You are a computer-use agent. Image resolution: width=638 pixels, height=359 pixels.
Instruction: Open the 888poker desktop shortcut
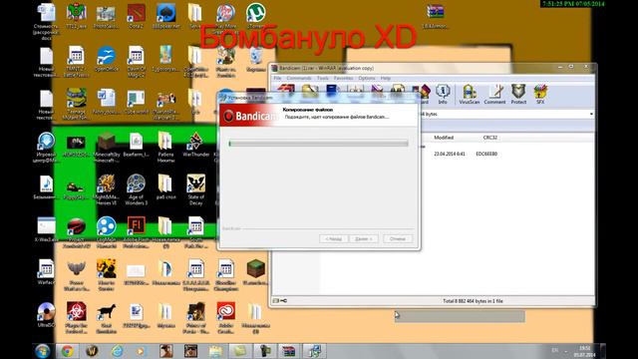click(166, 16)
